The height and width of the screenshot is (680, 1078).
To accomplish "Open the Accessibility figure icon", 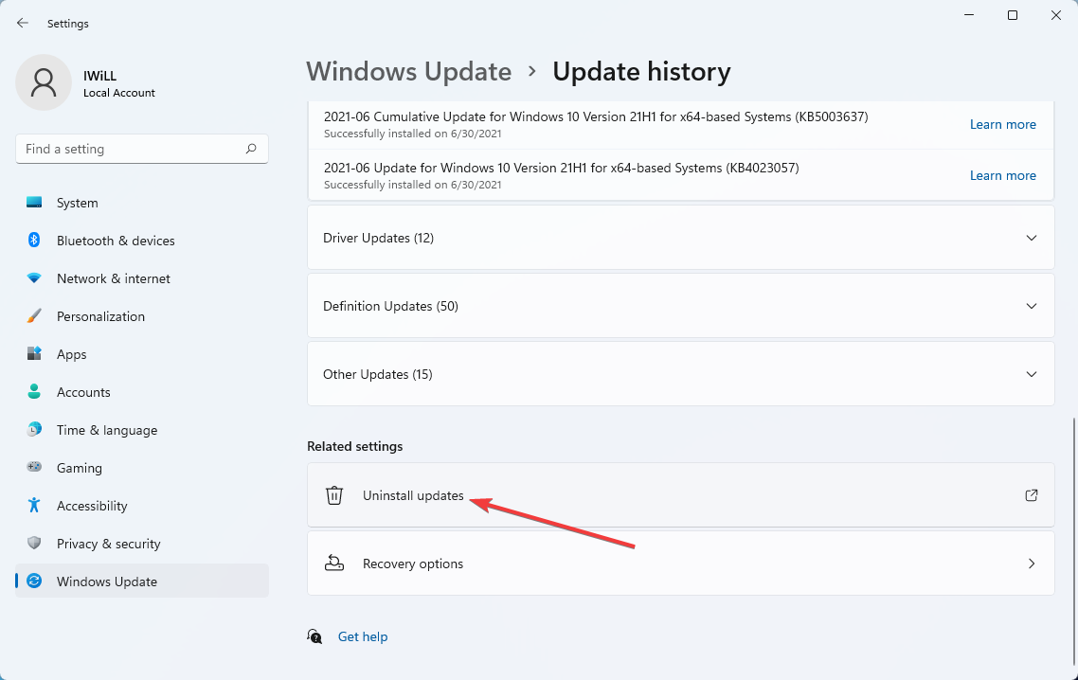I will click(34, 506).
